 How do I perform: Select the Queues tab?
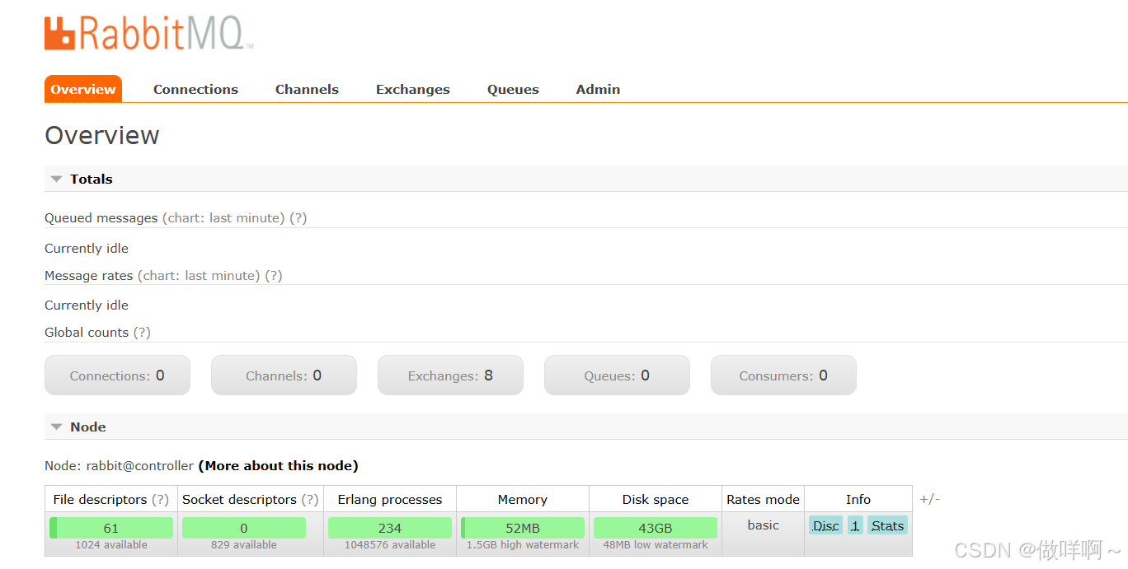[513, 89]
